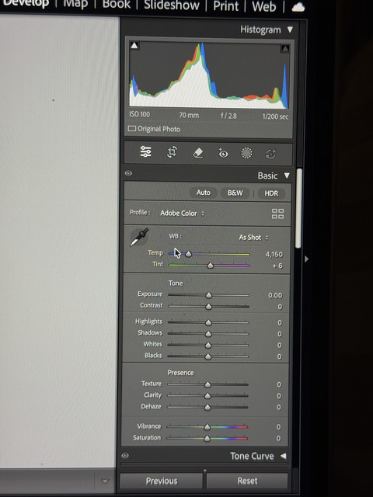373x497 pixels.
Task: Toggle highlight clipping indicator in histogram
Action: click(285, 48)
